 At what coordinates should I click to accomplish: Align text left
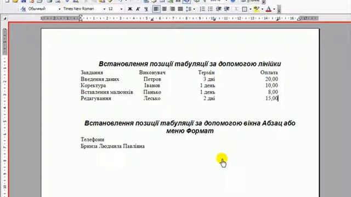pos(156,9)
